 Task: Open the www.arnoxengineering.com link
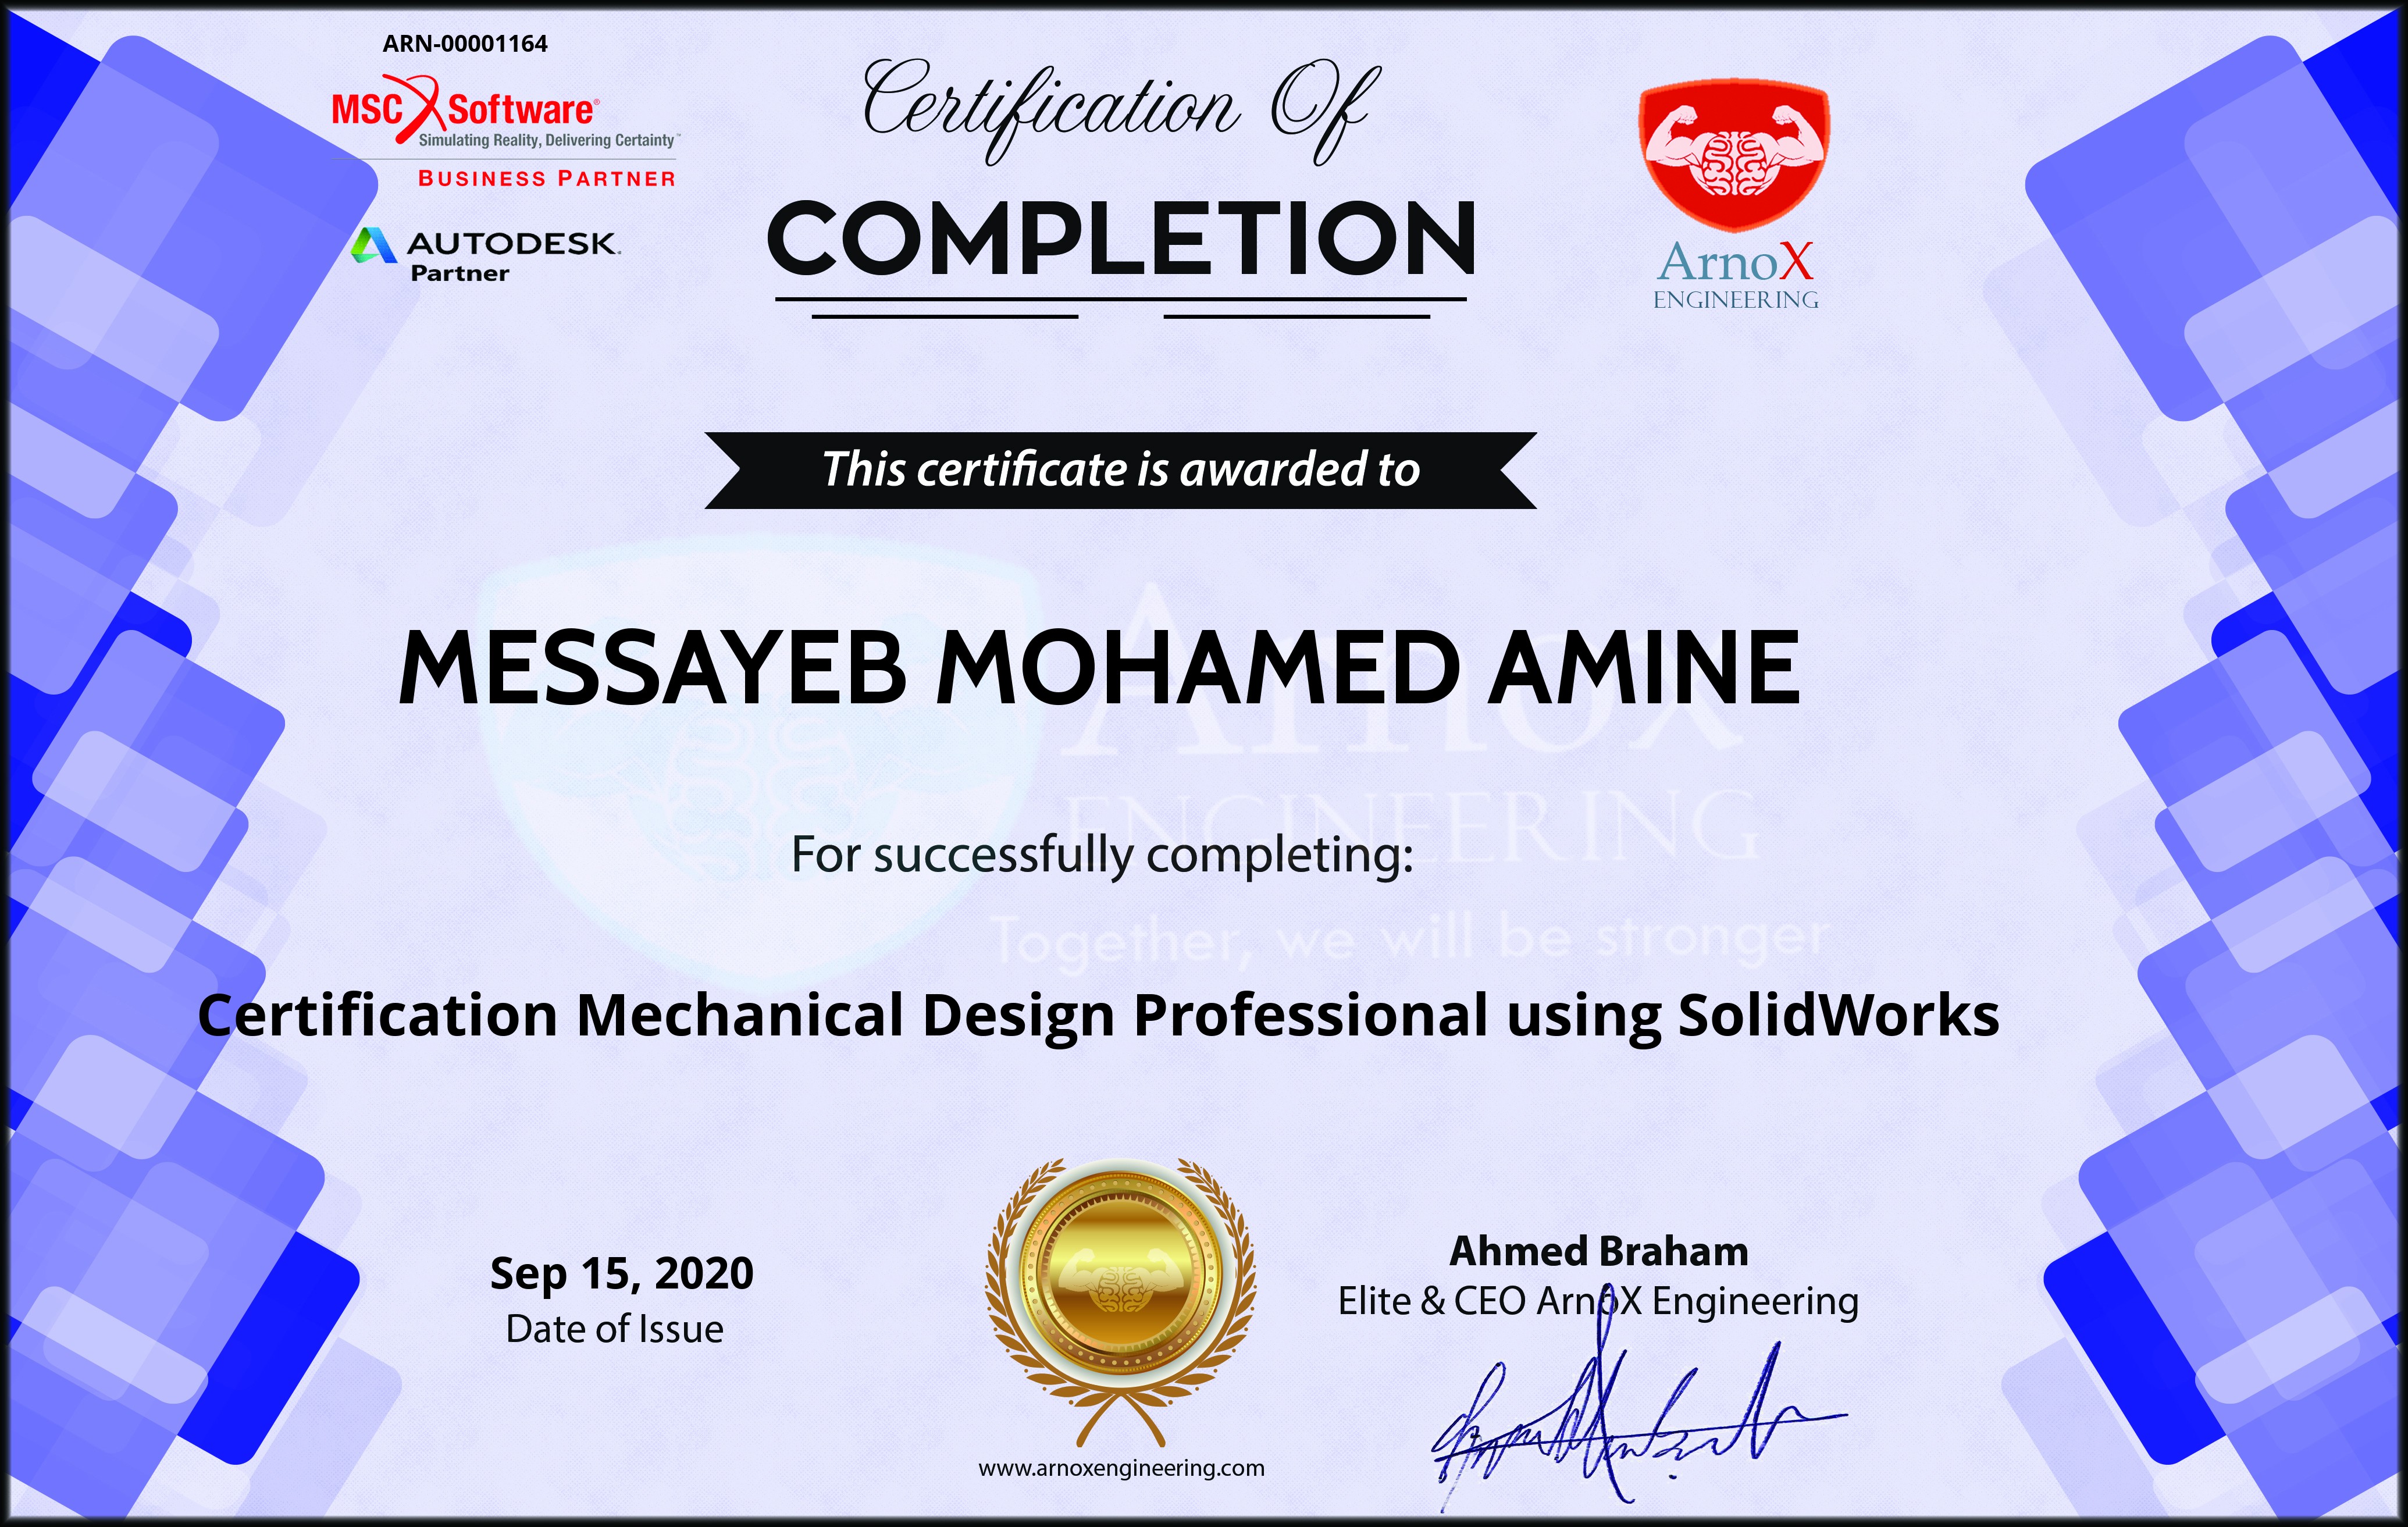1121,1468
